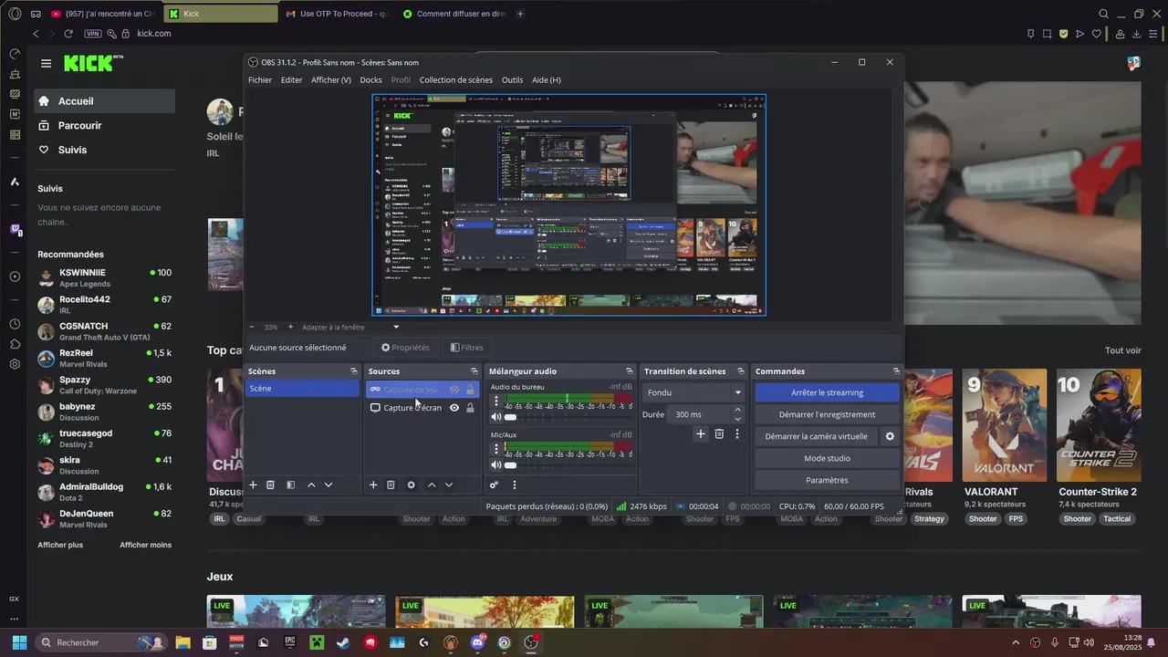Remove selected scene with trash icon

pos(270,485)
